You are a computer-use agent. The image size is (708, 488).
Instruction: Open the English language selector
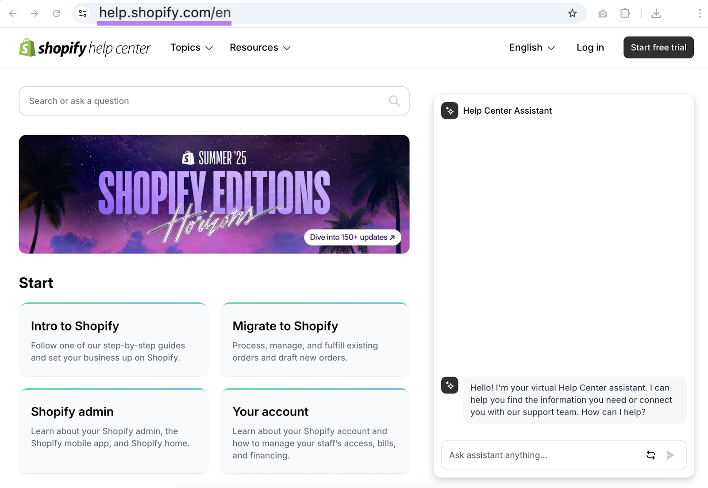(x=531, y=47)
